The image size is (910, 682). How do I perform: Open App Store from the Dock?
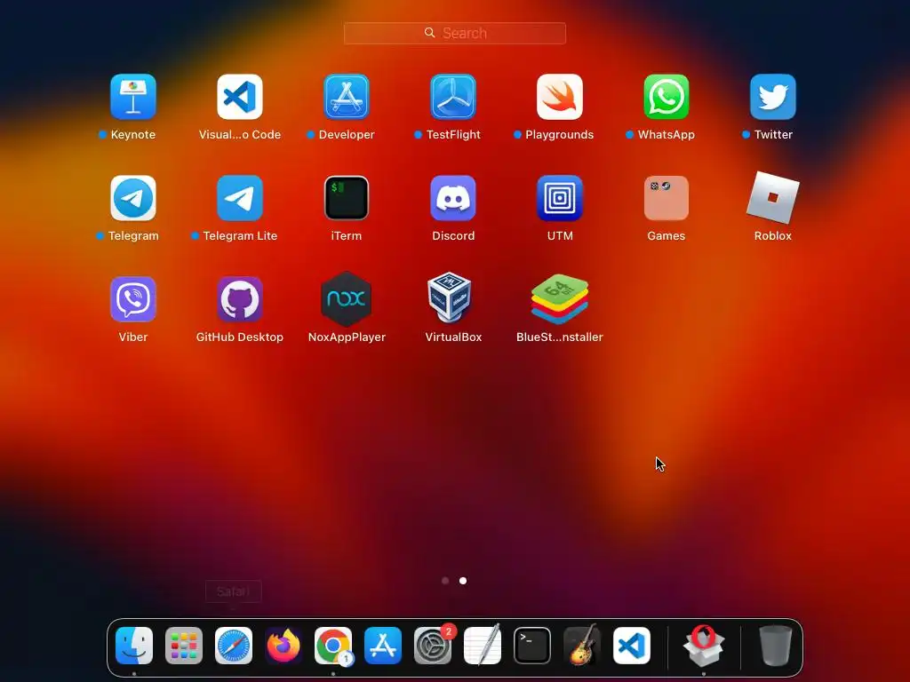tap(383, 646)
